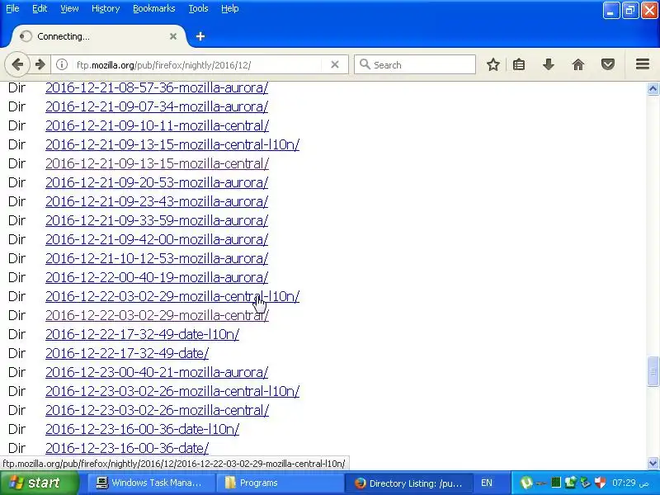660x495 pixels.
Task: Show site information icon in address bar
Action: pos(62,65)
